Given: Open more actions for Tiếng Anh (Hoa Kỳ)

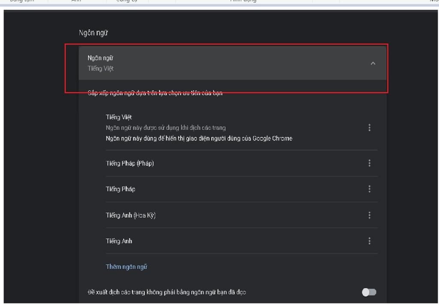Looking at the screenshot, I should coord(369,215).
